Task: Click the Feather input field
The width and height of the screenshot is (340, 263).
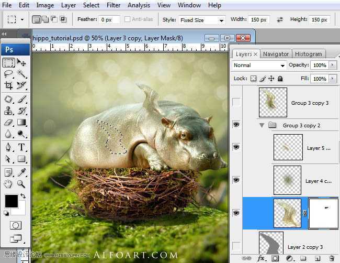Action: click(x=110, y=20)
